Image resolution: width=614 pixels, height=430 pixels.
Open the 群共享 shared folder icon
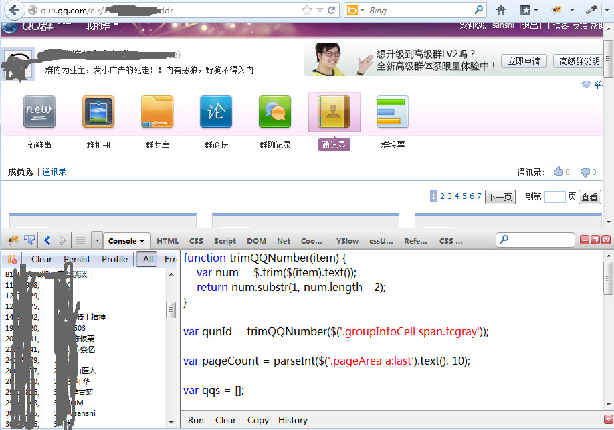click(x=157, y=112)
